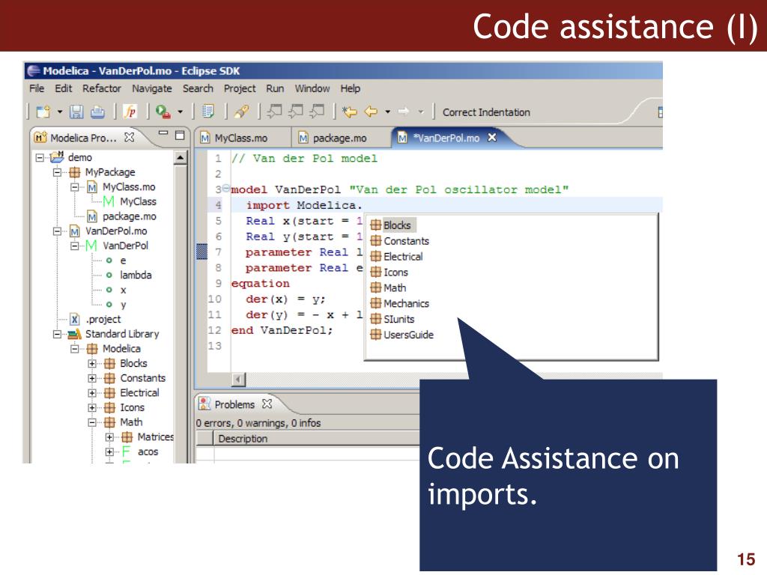Click the first annotation navigation icon

point(274,112)
